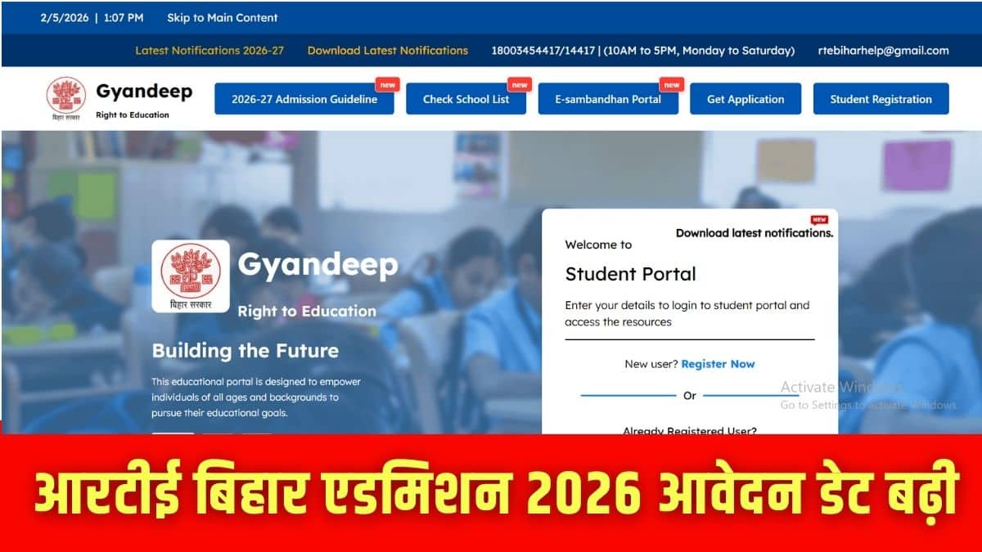Select the first hero slide indicator bar
The width and height of the screenshot is (982, 552).
tap(173, 433)
